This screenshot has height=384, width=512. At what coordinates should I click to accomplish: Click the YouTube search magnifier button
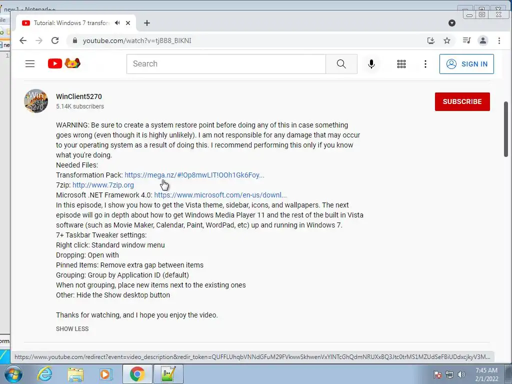click(341, 63)
